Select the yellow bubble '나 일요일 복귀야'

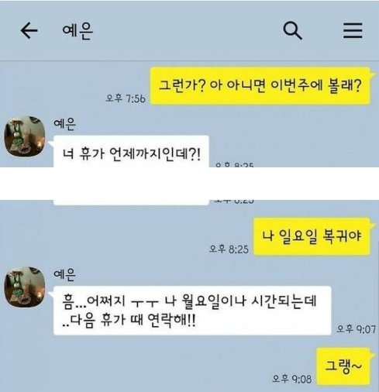pyautogui.click(x=312, y=236)
